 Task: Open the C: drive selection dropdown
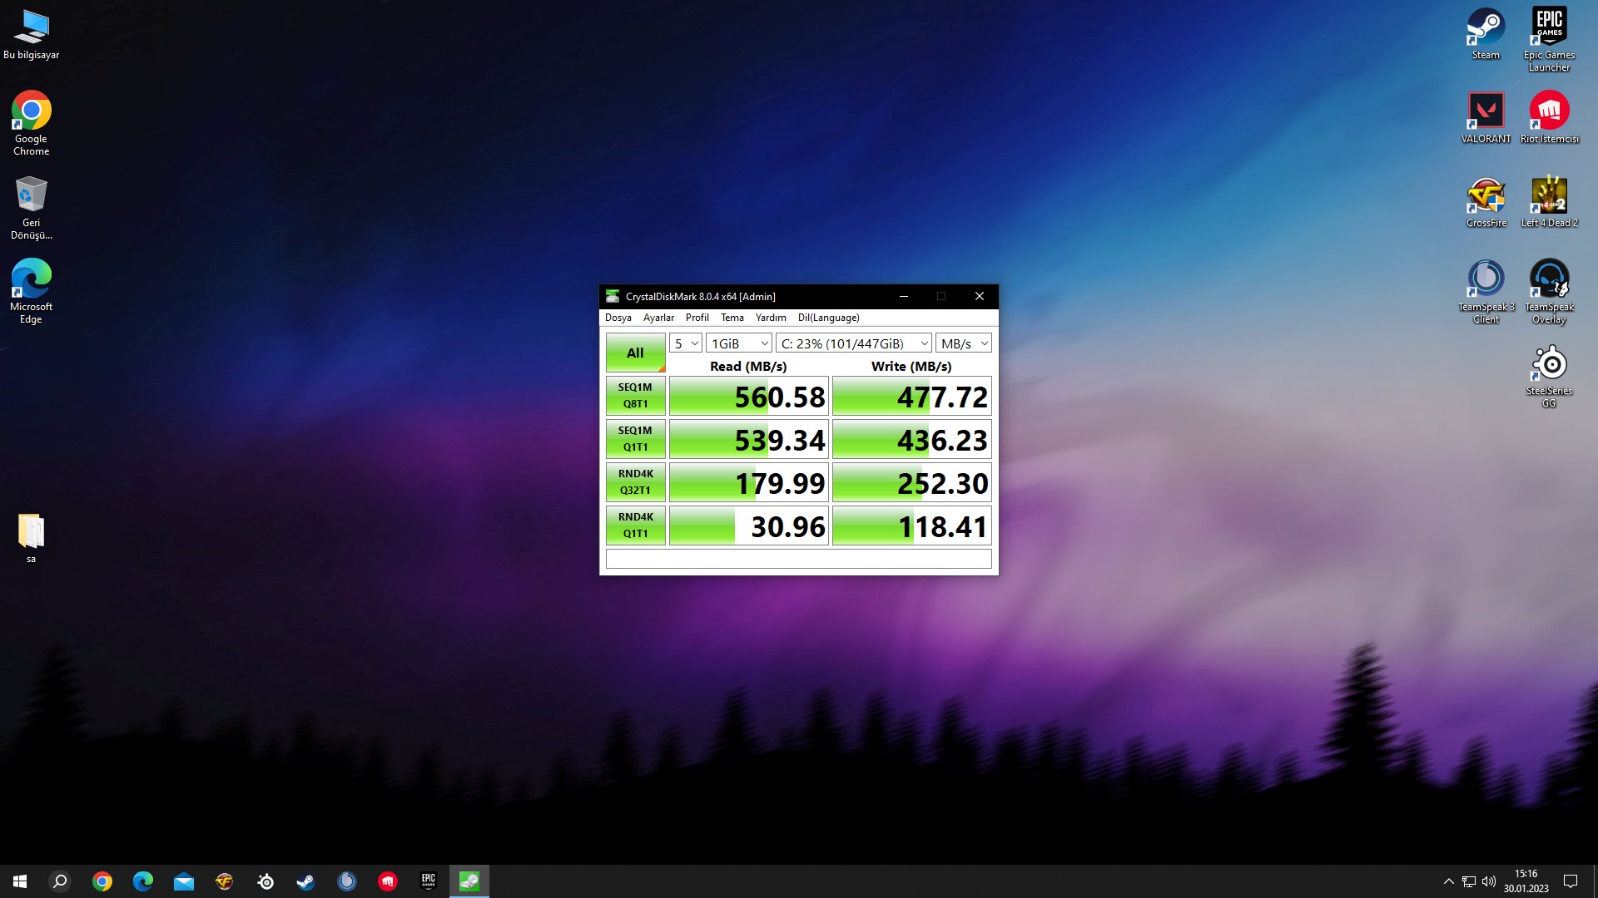click(854, 343)
